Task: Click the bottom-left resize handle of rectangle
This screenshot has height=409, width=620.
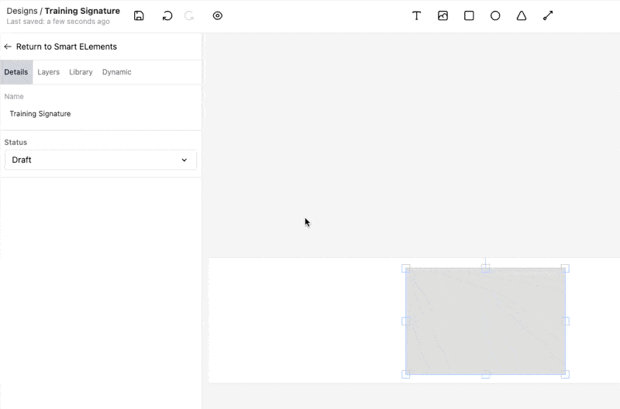Action: coord(405,374)
